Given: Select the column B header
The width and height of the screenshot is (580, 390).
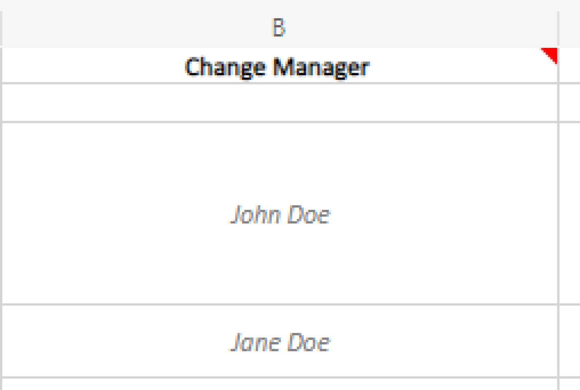Looking at the screenshot, I should click(x=279, y=28).
